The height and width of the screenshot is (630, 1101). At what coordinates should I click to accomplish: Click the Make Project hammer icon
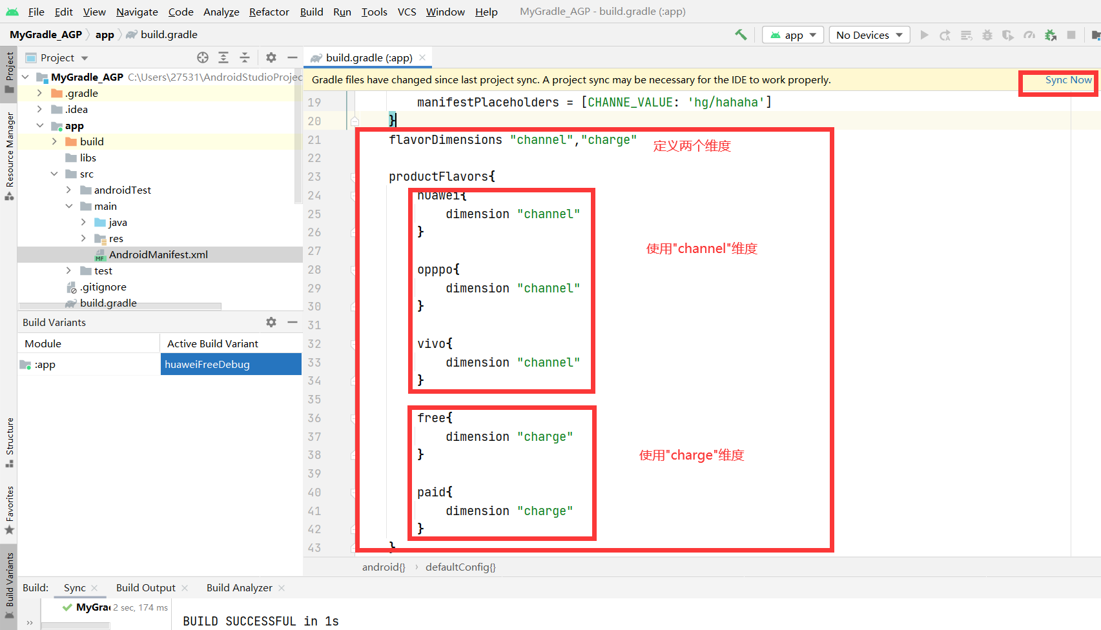741,35
